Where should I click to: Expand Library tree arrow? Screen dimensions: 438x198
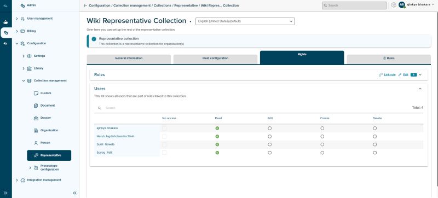(x=24, y=68)
